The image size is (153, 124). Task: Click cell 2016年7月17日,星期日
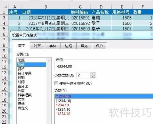click(x=46, y=29)
